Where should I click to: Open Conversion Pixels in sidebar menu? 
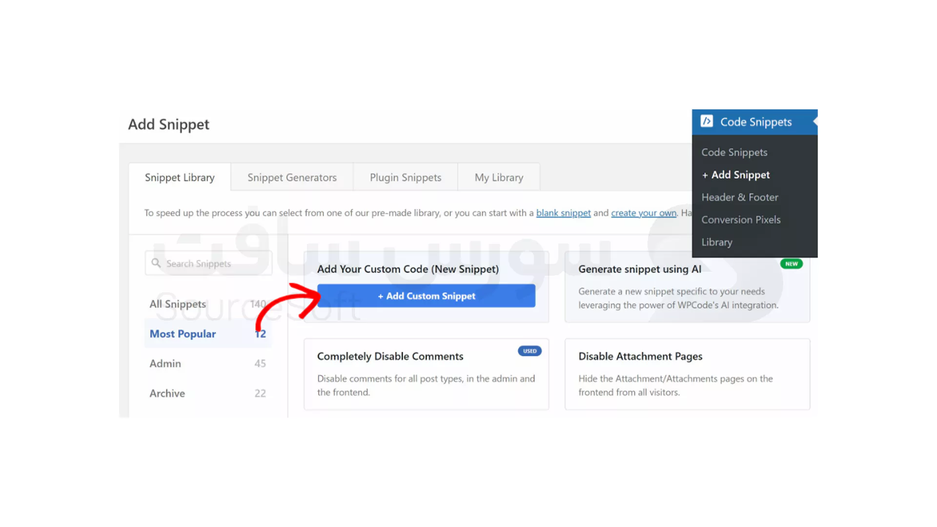coord(740,220)
